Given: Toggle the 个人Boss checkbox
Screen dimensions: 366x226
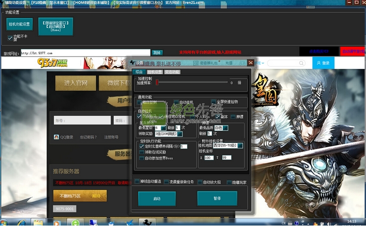Looking at the screenshot, I should [193, 116].
